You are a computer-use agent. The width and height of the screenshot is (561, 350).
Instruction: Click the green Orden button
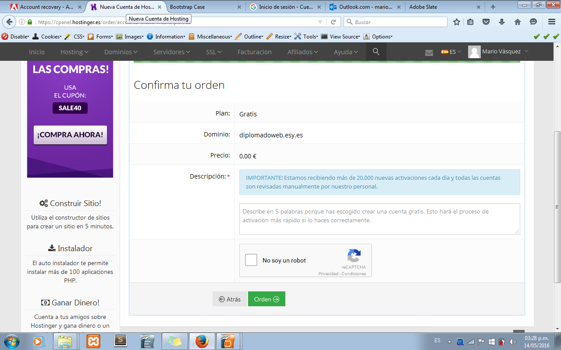[x=266, y=299]
